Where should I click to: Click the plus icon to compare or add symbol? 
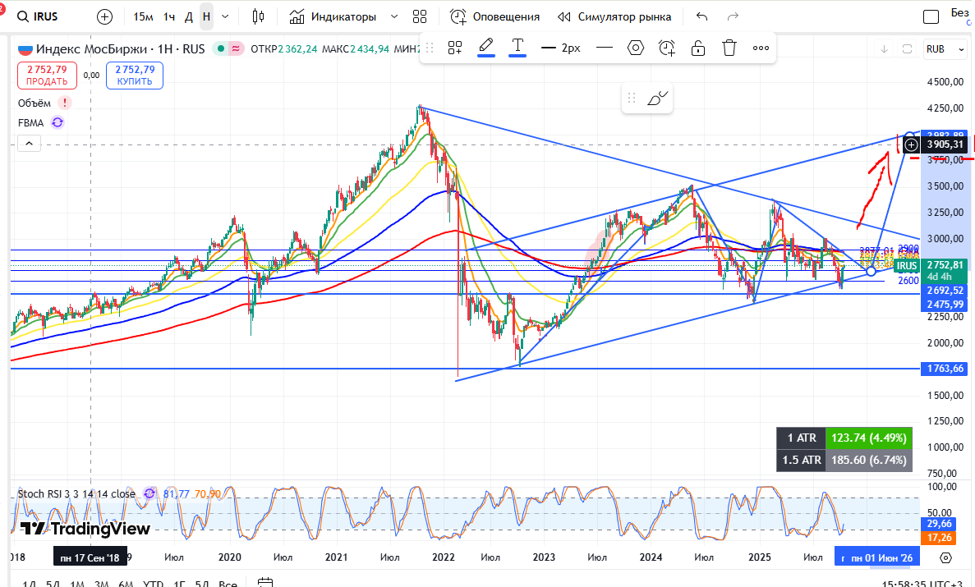tap(105, 16)
